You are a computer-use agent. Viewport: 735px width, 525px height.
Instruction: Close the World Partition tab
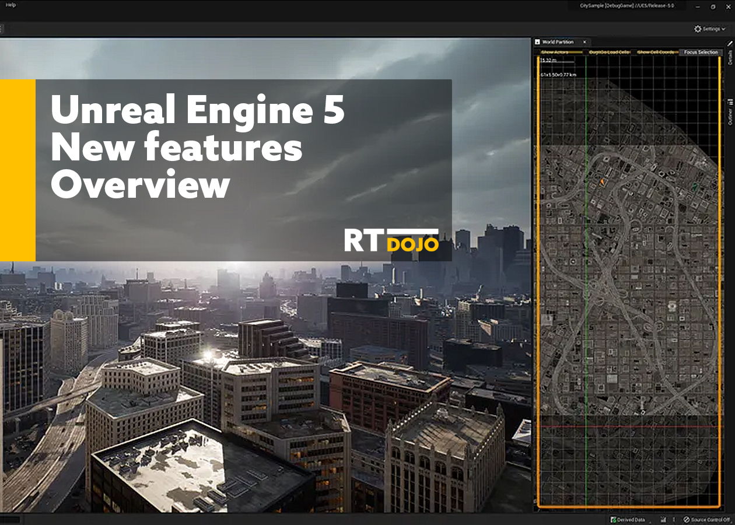click(584, 42)
